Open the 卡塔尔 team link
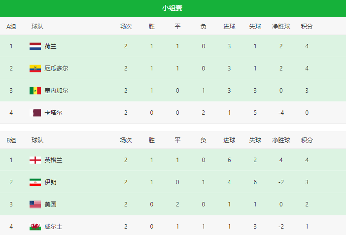The height and width of the screenshot is (235, 346). [x=53, y=113]
